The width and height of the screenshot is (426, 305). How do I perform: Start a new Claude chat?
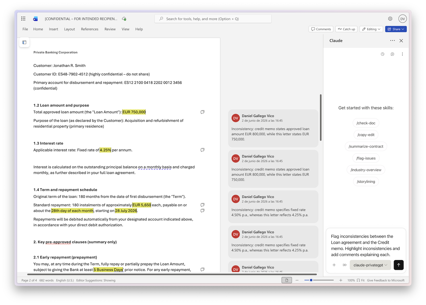[x=392, y=54]
